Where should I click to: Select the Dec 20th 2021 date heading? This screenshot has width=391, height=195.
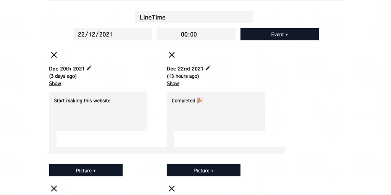[x=67, y=69]
